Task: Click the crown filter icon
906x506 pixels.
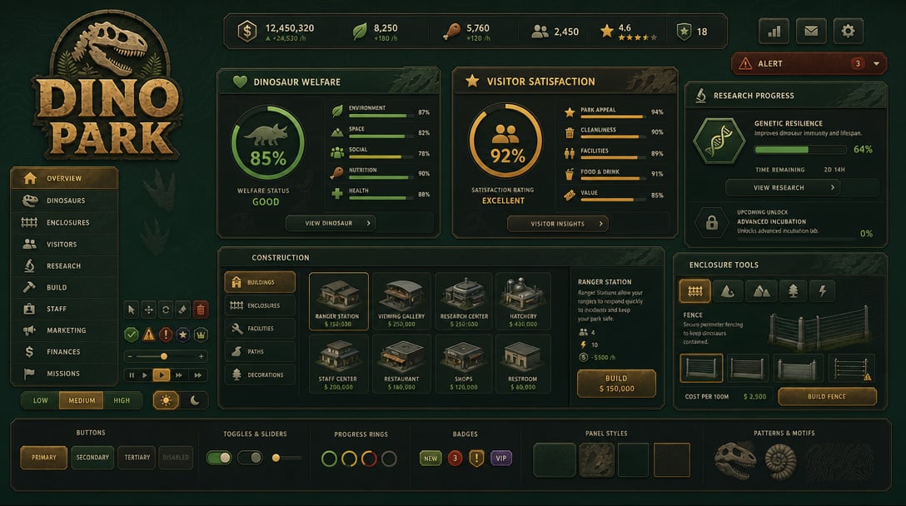Action: point(201,334)
